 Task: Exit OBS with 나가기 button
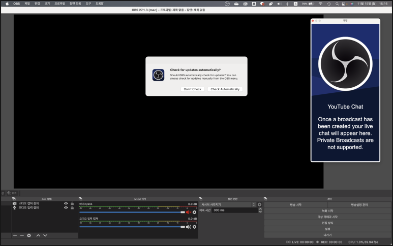pyautogui.click(x=327, y=235)
